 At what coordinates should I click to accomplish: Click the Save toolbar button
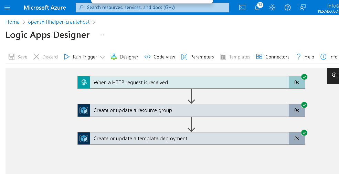(18, 57)
